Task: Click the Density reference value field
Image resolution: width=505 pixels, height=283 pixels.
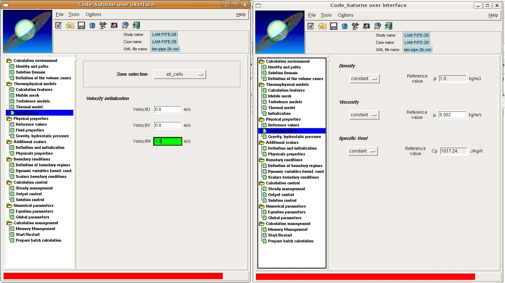Action: tap(453, 79)
